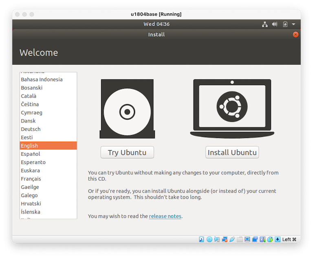
Task: Click the shared folders icon in status bar
Action: tap(240, 239)
